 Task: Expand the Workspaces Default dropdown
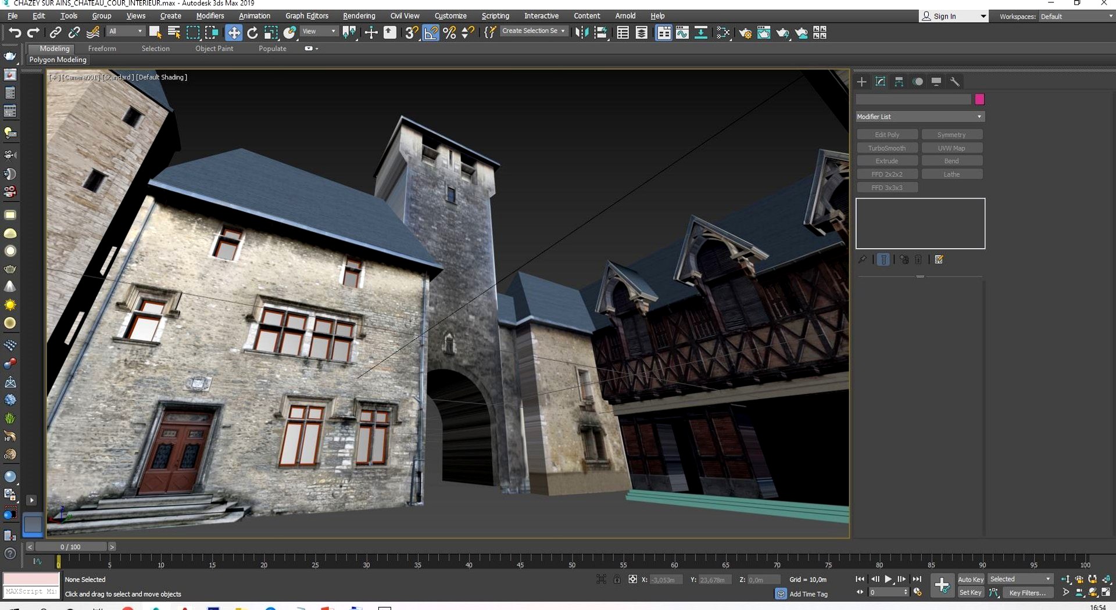pos(1075,16)
